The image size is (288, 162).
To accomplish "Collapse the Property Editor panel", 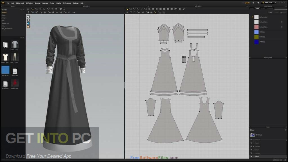I will click(x=250, y=58).
